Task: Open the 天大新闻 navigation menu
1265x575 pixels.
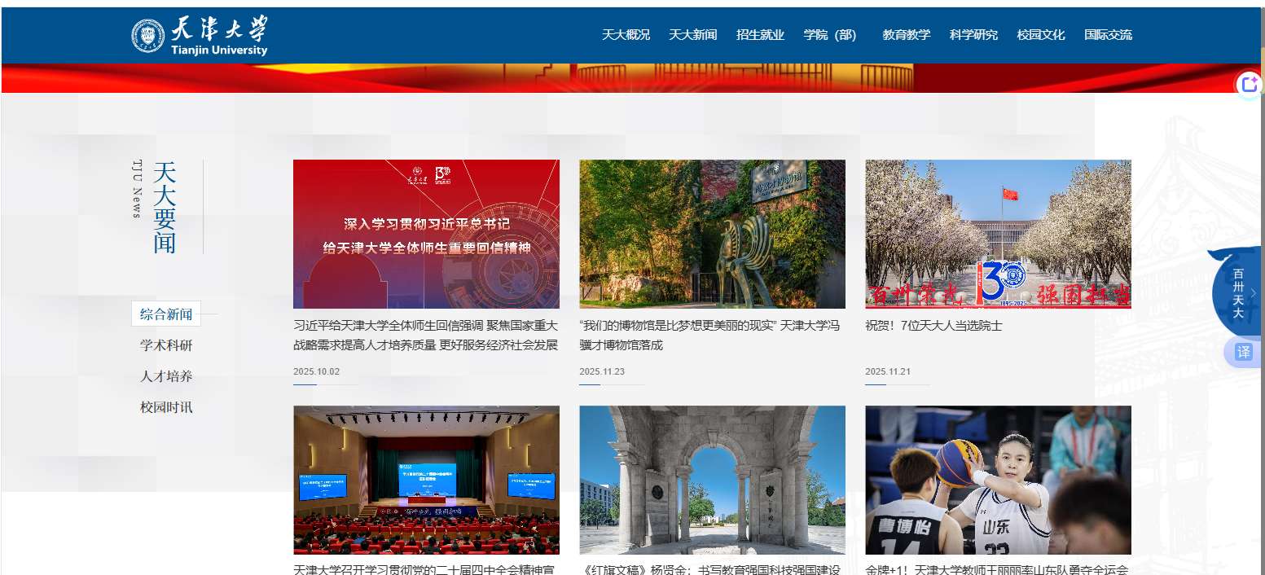Action: [692, 35]
